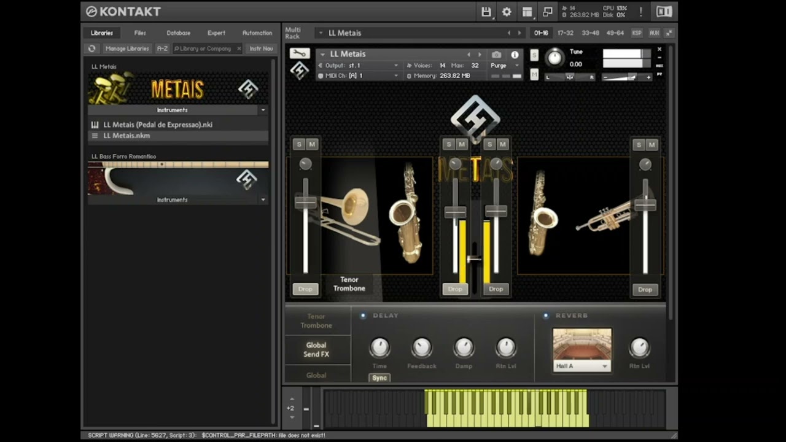Click the snapshot camera icon
The height and width of the screenshot is (442, 786).
pos(496,55)
